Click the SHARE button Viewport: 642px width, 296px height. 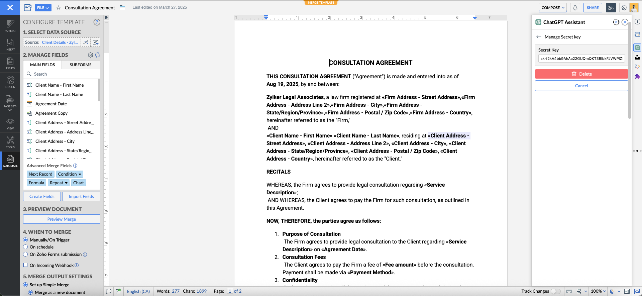coord(593,8)
